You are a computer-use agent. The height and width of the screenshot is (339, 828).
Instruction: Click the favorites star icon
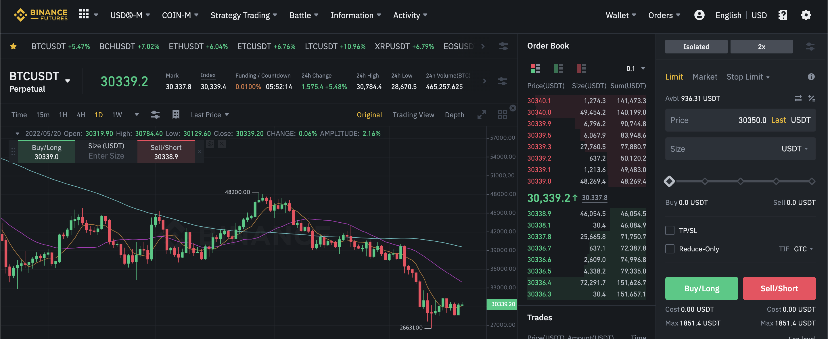[x=13, y=47]
